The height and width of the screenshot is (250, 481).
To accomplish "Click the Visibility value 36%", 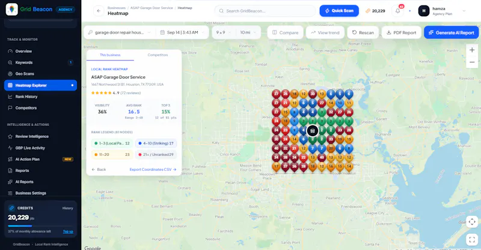I will [102, 112].
